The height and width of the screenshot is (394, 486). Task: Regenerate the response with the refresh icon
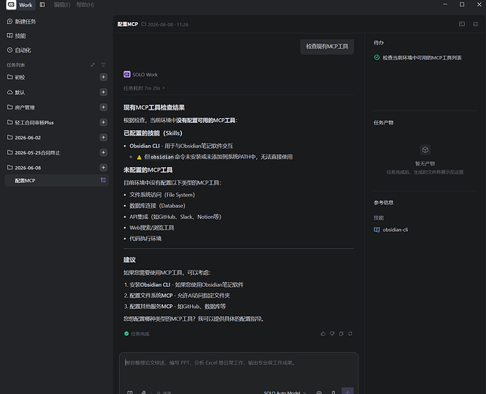tap(350, 333)
